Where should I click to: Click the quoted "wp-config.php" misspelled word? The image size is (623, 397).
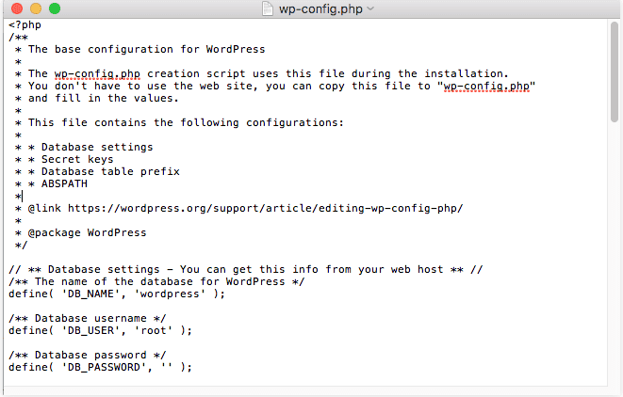pyautogui.click(x=488, y=86)
